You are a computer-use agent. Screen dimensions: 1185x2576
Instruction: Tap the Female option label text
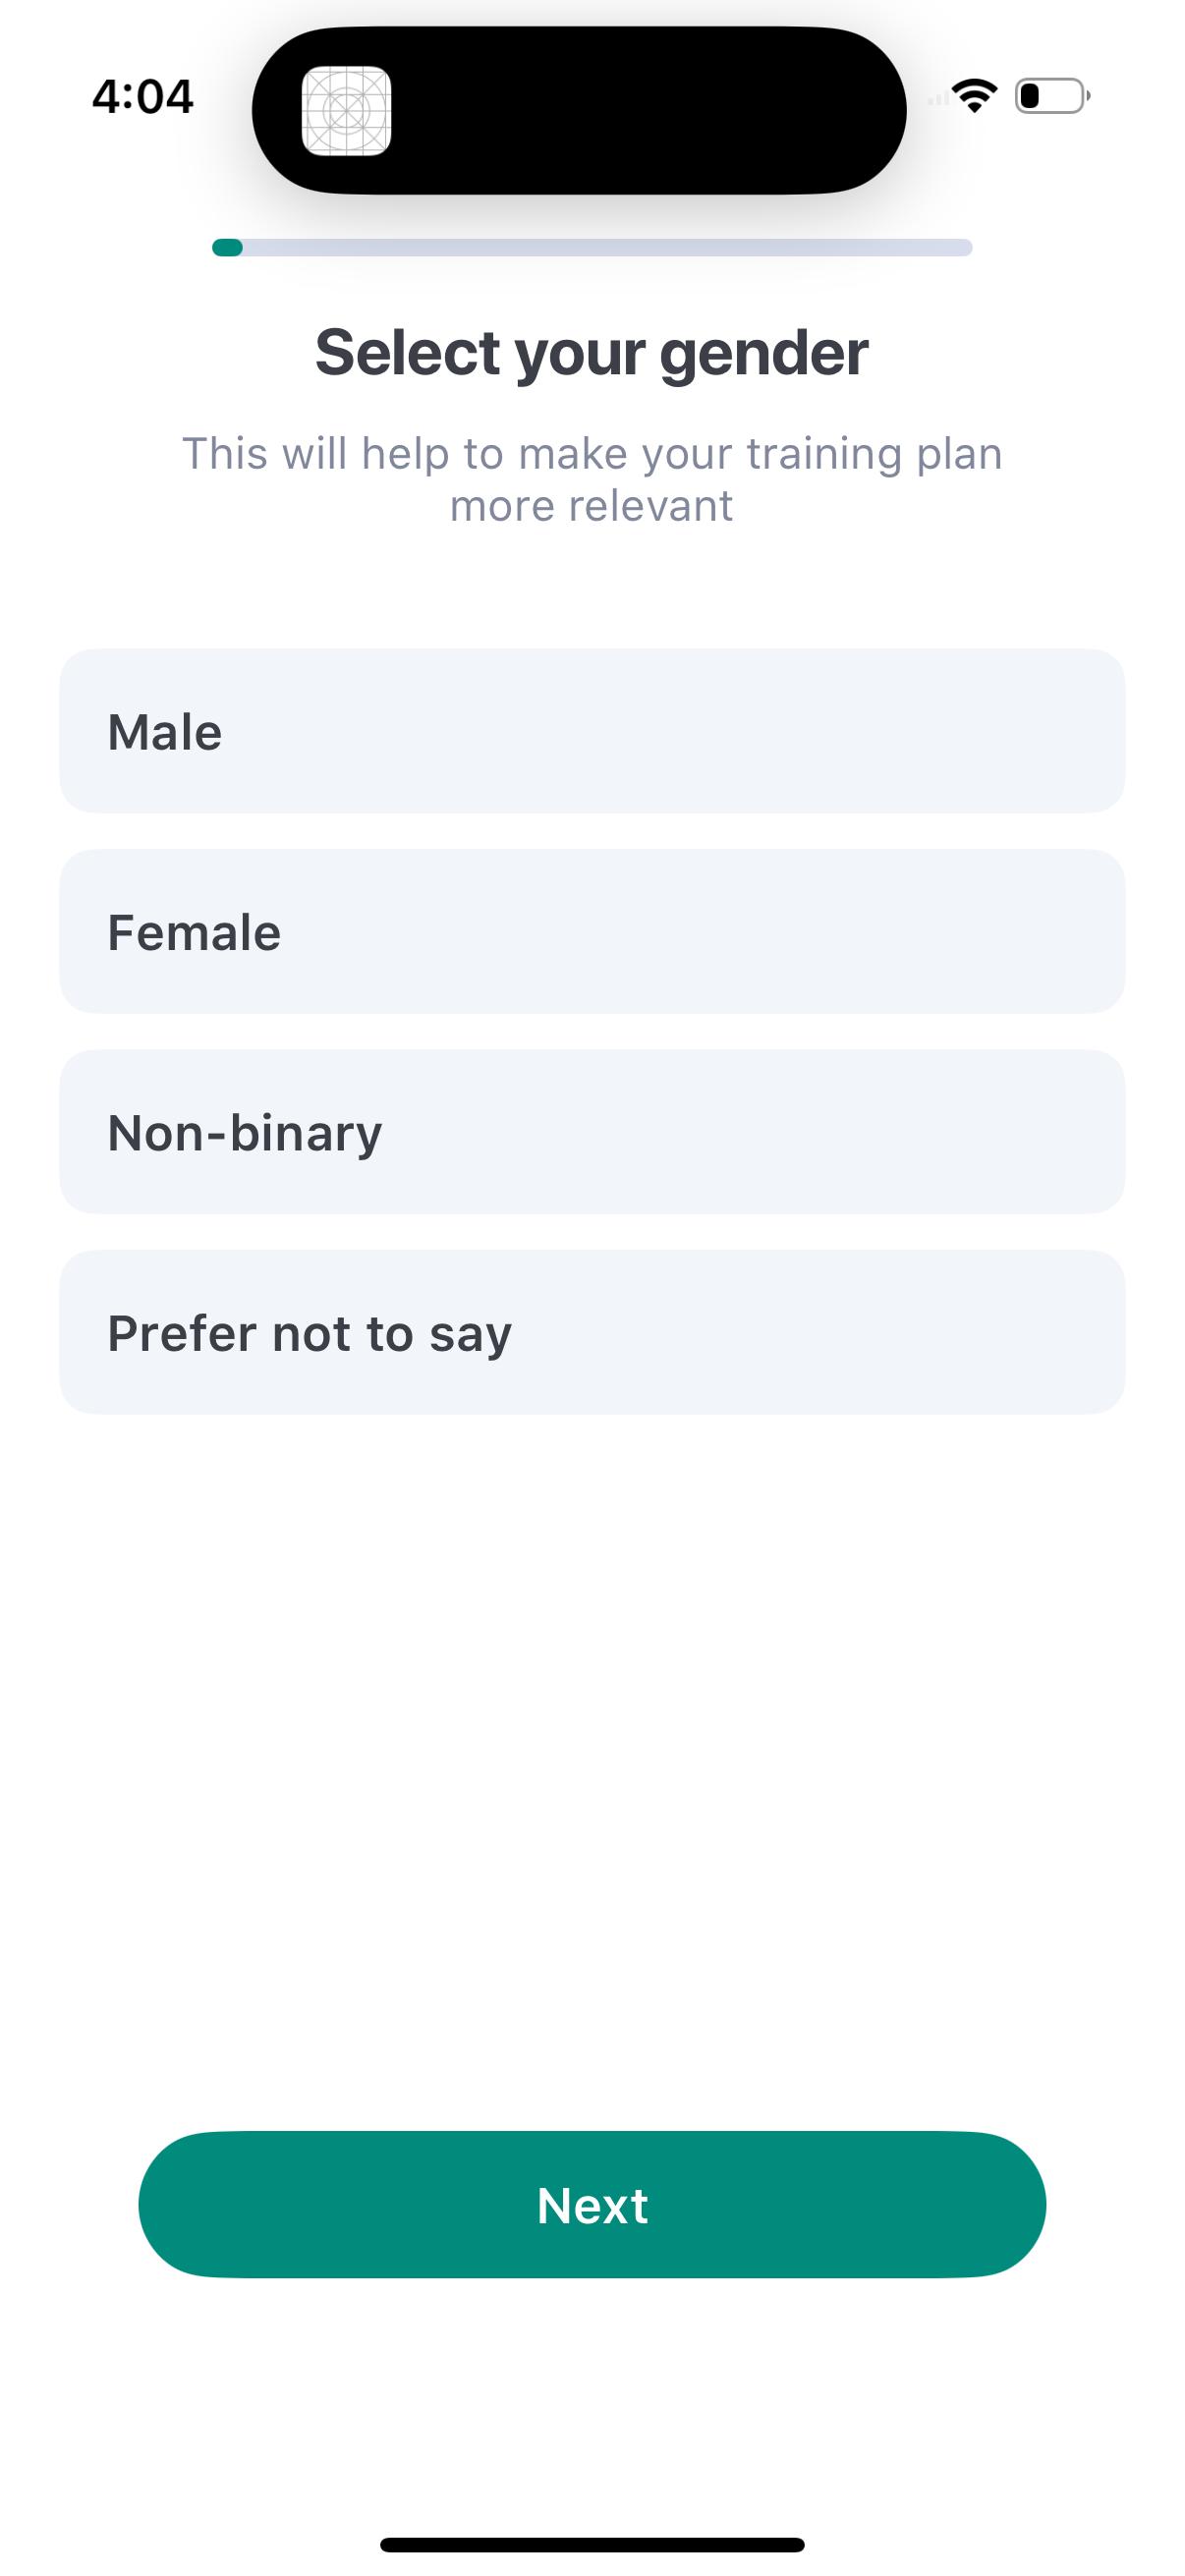[194, 931]
